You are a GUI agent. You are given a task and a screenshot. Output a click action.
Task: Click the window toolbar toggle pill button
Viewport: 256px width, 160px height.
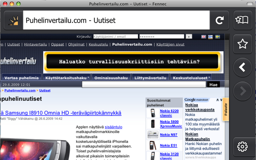(250, 4)
